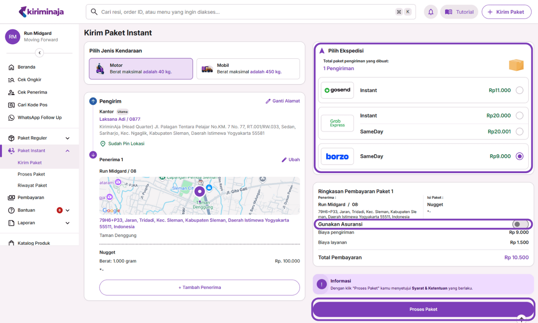Click the Cek Ongkir icon in sidebar

(11, 80)
